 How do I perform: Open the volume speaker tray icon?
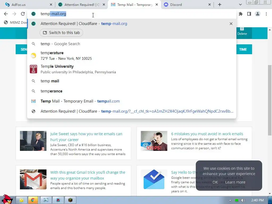click(243, 200)
